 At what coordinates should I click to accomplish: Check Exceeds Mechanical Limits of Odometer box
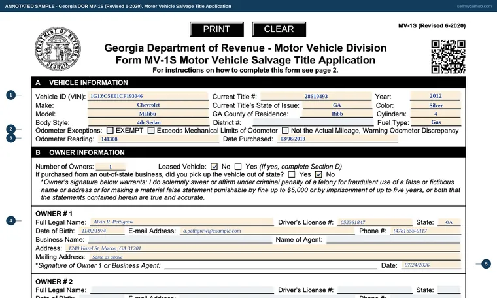pos(151,131)
